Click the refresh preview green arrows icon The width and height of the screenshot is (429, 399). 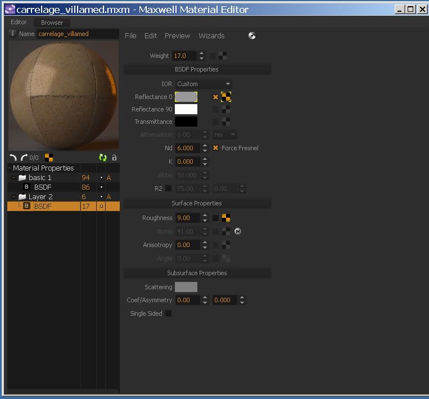pos(103,158)
